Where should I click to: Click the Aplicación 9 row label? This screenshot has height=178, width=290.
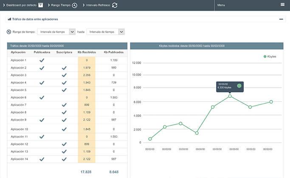[19, 120]
